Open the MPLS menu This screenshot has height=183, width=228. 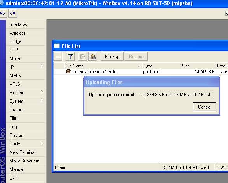pyautogui.click(x=26, y=76)
